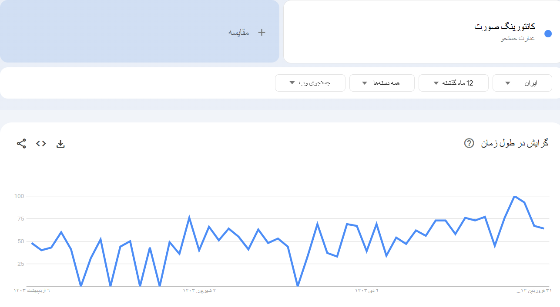The height and width of the screenshot is (307, 560).
Task: Expand the 12 ماه گذشته time range dropdown
Action: tap(453, 83)
